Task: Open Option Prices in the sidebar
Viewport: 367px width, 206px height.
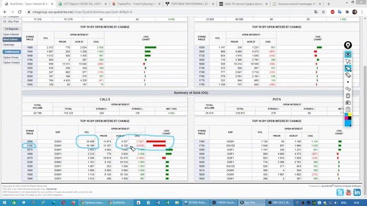Action: tap(11, 57)
